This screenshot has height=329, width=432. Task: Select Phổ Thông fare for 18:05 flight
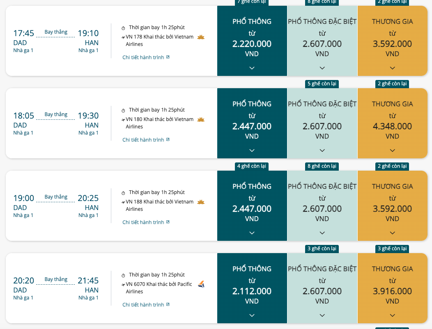[x=252, y=123]
